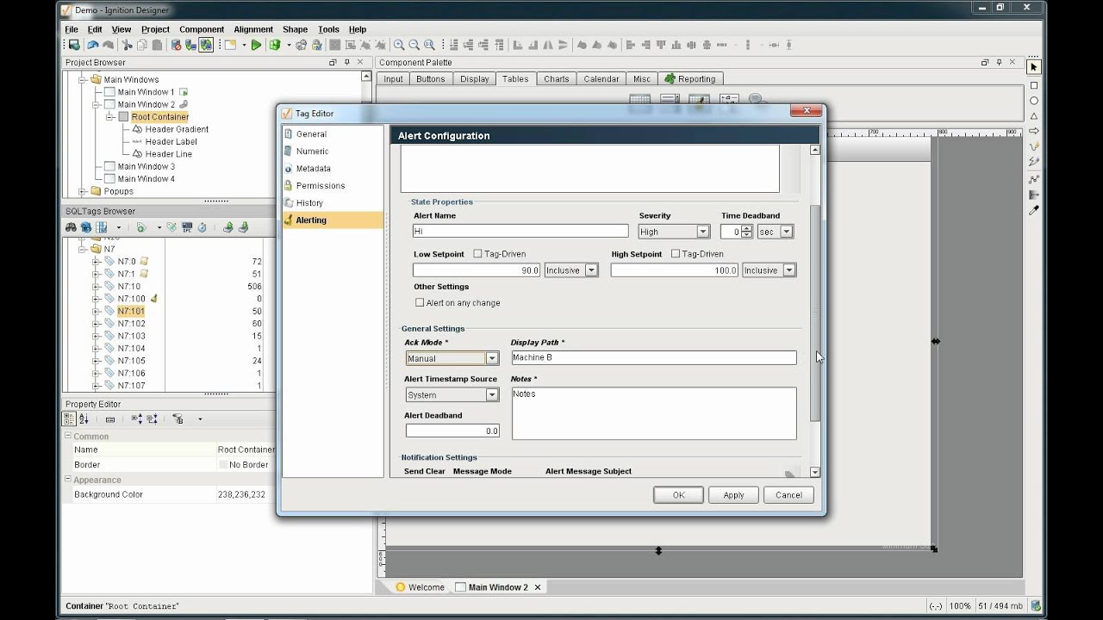Select the eyedropper tool on right toolbar

tap(1033, 209)
